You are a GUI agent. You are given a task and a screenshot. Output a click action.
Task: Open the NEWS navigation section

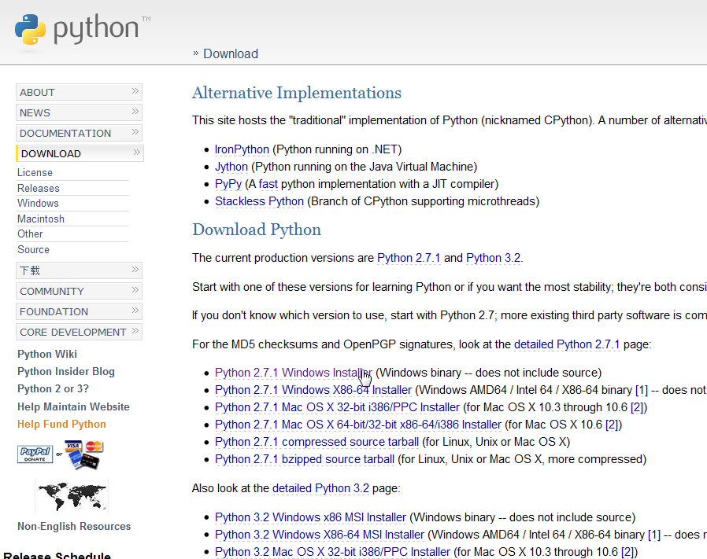79,112
